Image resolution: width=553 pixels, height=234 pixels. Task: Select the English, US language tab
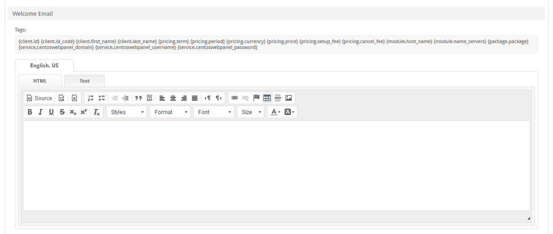coord(44,66)
